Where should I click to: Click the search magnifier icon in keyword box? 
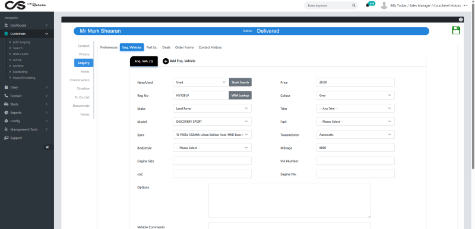click(x=354, y=5)
